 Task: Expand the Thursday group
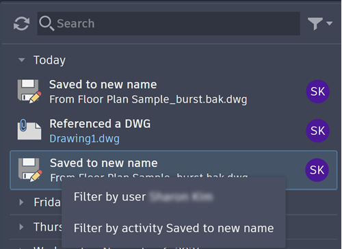(x=22, y=227)
